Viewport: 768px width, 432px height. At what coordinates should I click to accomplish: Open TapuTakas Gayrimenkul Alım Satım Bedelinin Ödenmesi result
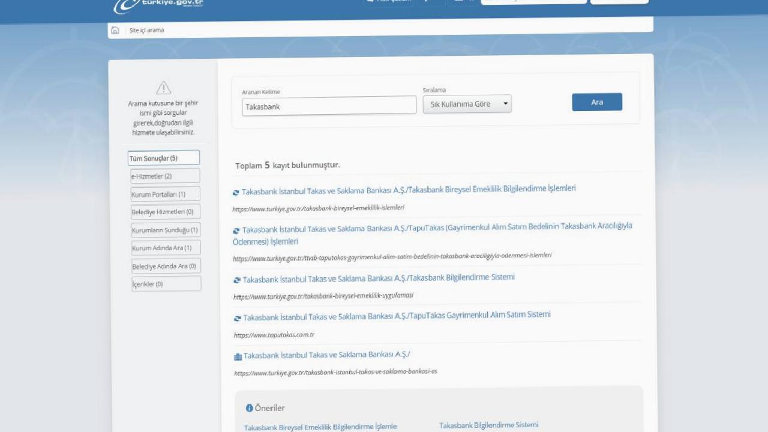[432, 233]
